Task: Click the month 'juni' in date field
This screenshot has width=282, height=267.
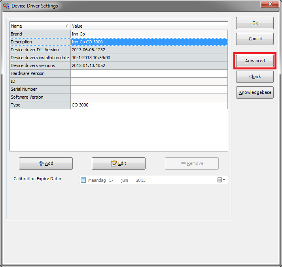Action: tap(125, 180)
